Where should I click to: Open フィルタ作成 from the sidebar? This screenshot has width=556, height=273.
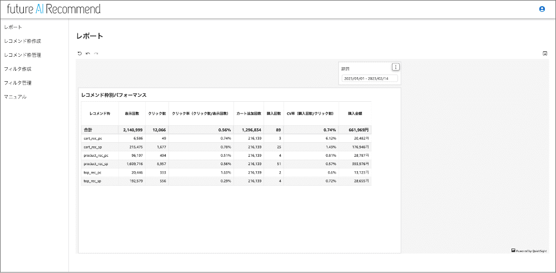click(x=18, y=69)
